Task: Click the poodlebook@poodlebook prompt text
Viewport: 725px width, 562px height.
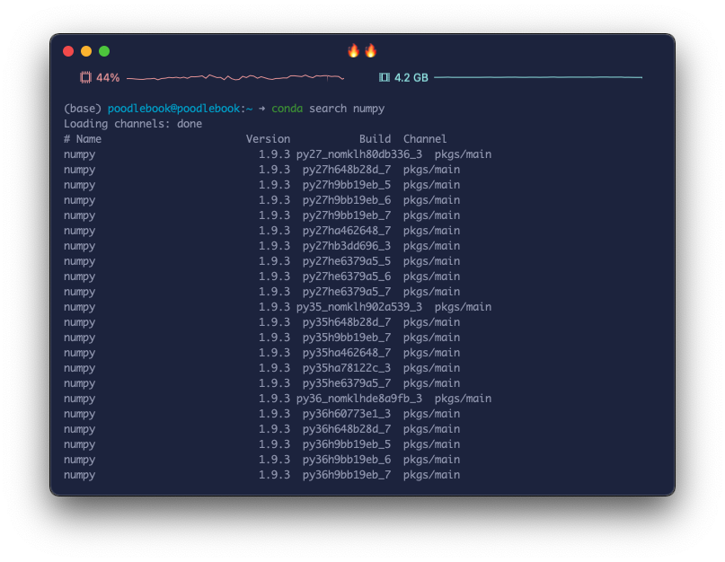Action: (174, 109)
